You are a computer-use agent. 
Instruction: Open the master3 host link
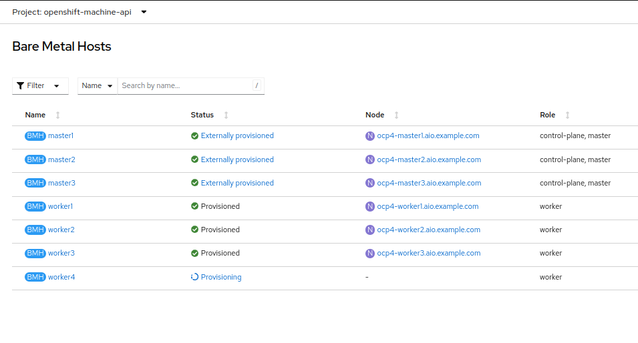(x=61, y=183)
